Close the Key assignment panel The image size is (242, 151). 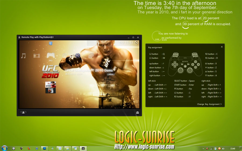pyautogui.click(x=222, y=47)
